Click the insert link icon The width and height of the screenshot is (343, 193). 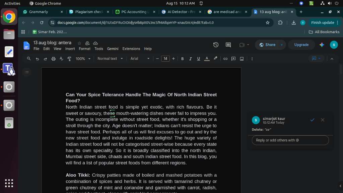(x=225, y=59)
